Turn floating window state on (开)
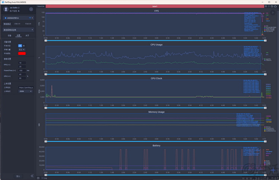Viewport: 279px width, 180px height. click(20, 46)
